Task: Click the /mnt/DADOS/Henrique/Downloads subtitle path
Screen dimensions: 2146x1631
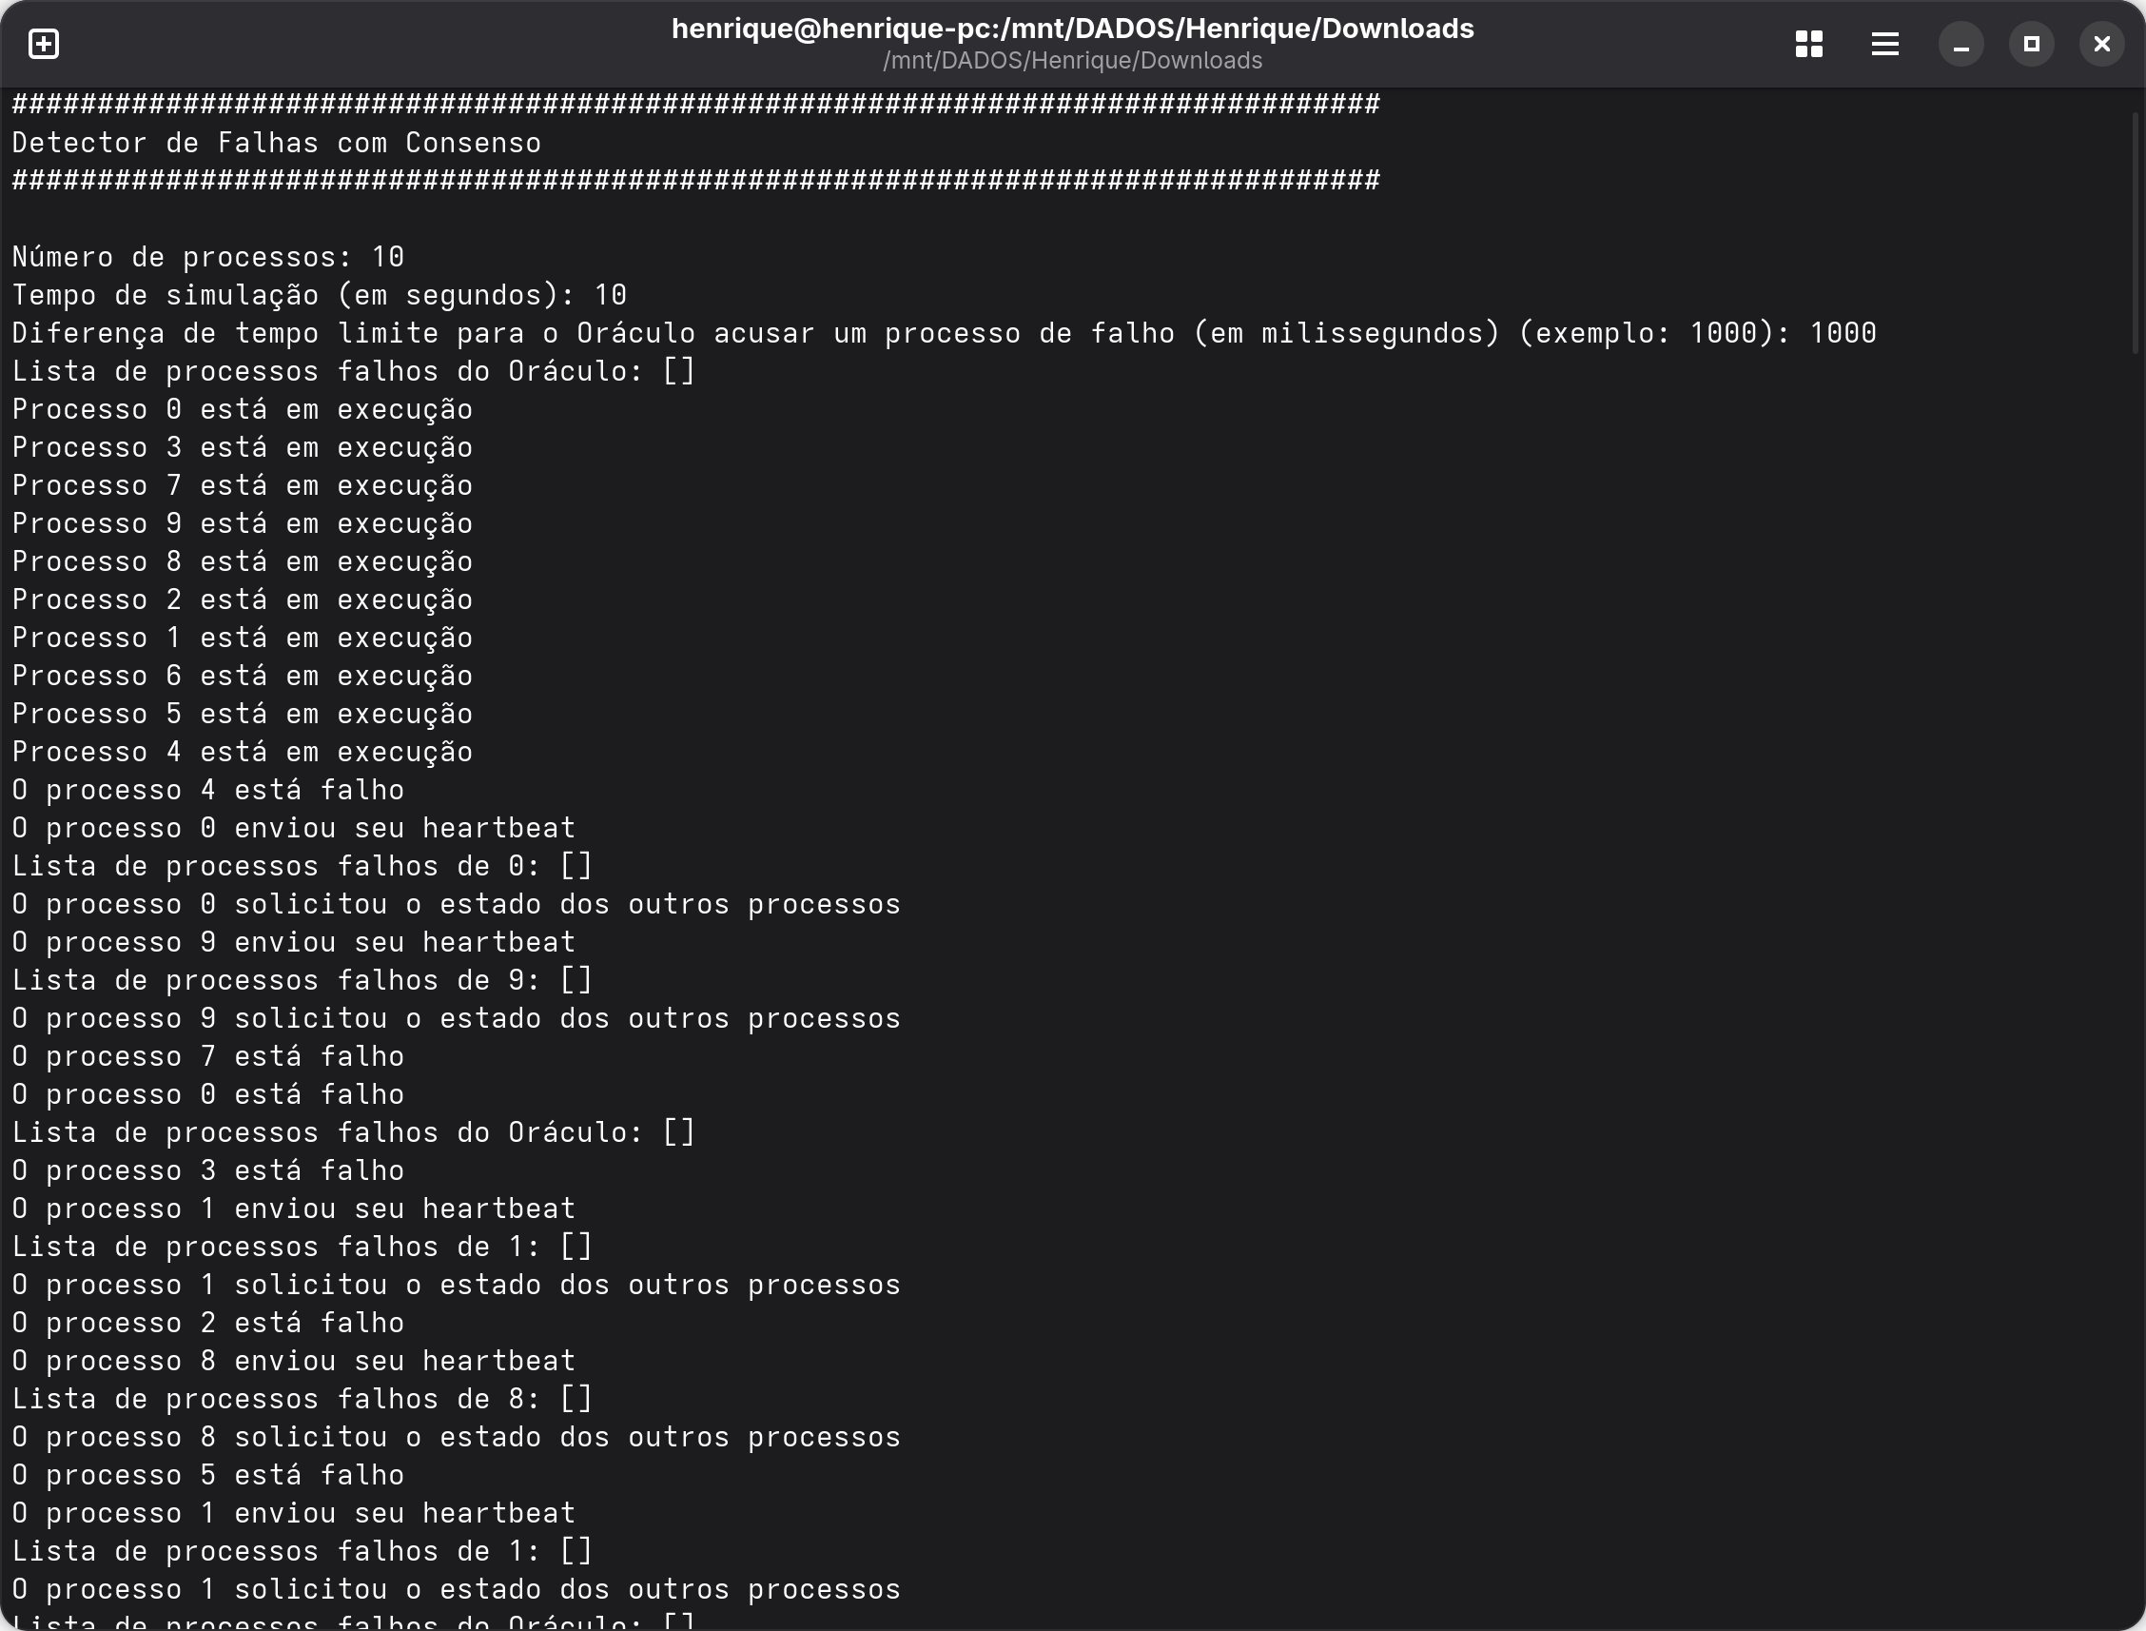Action: pyautogui.click(x=1071, y=60)
